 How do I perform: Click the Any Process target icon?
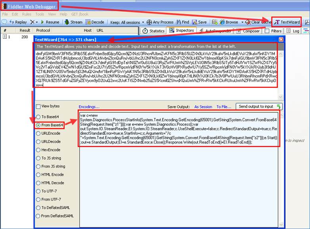tap(149, 22)
